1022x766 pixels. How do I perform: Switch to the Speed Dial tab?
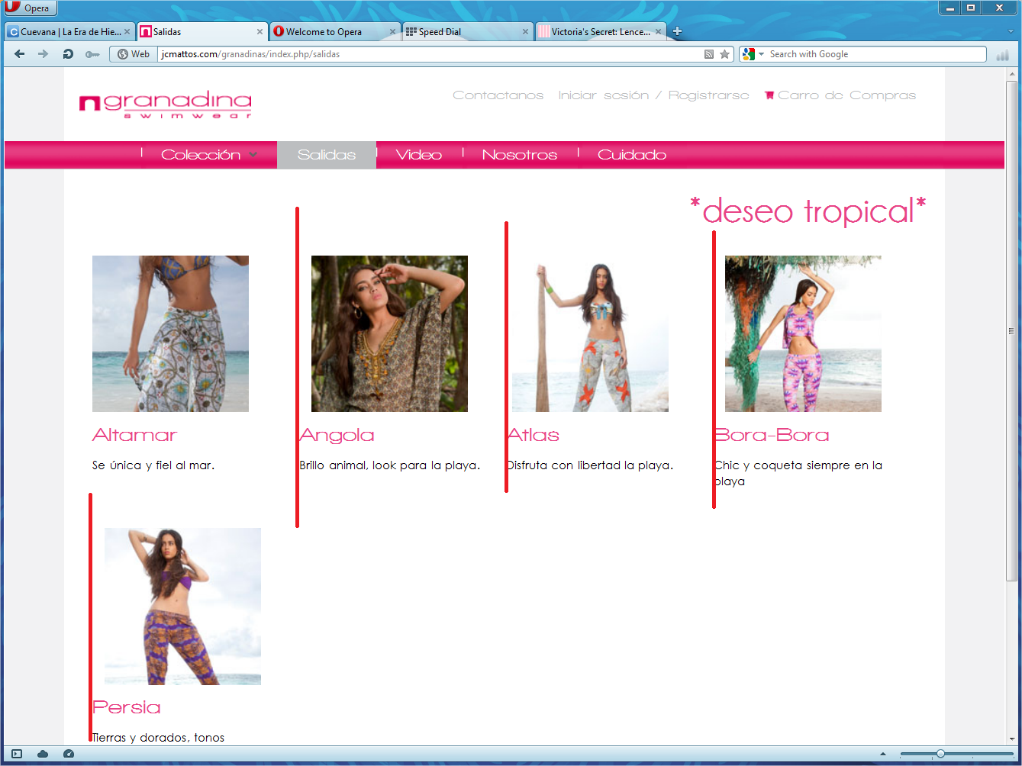(x=467, y=32)
